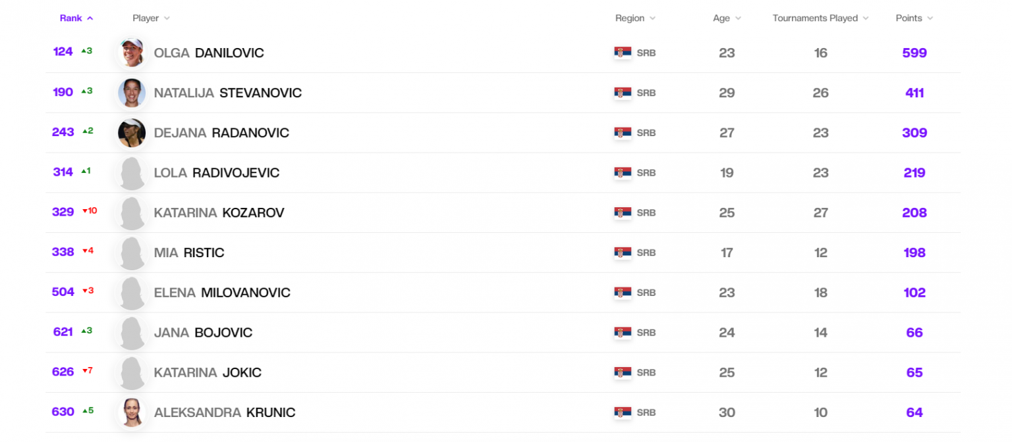Sort rankings by Points column
The height and width of the screenshot is (442, 1012).
point(914,18)
